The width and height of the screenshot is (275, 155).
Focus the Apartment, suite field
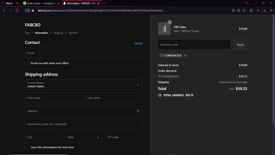click(84, 124)
